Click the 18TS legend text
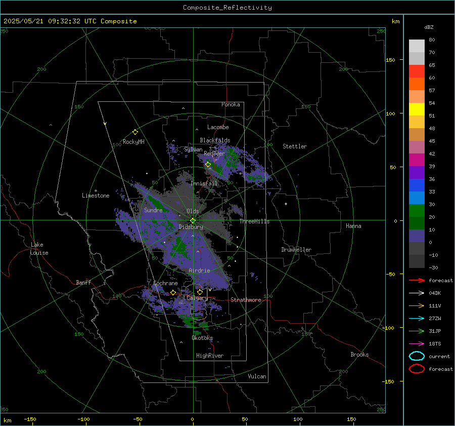The height and width of the screenshot is (426, 455). (x=435, y=344)
